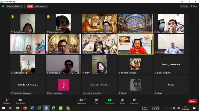Expand video options arrow beside Stop Video
The image size is (199, 111).
26,100
